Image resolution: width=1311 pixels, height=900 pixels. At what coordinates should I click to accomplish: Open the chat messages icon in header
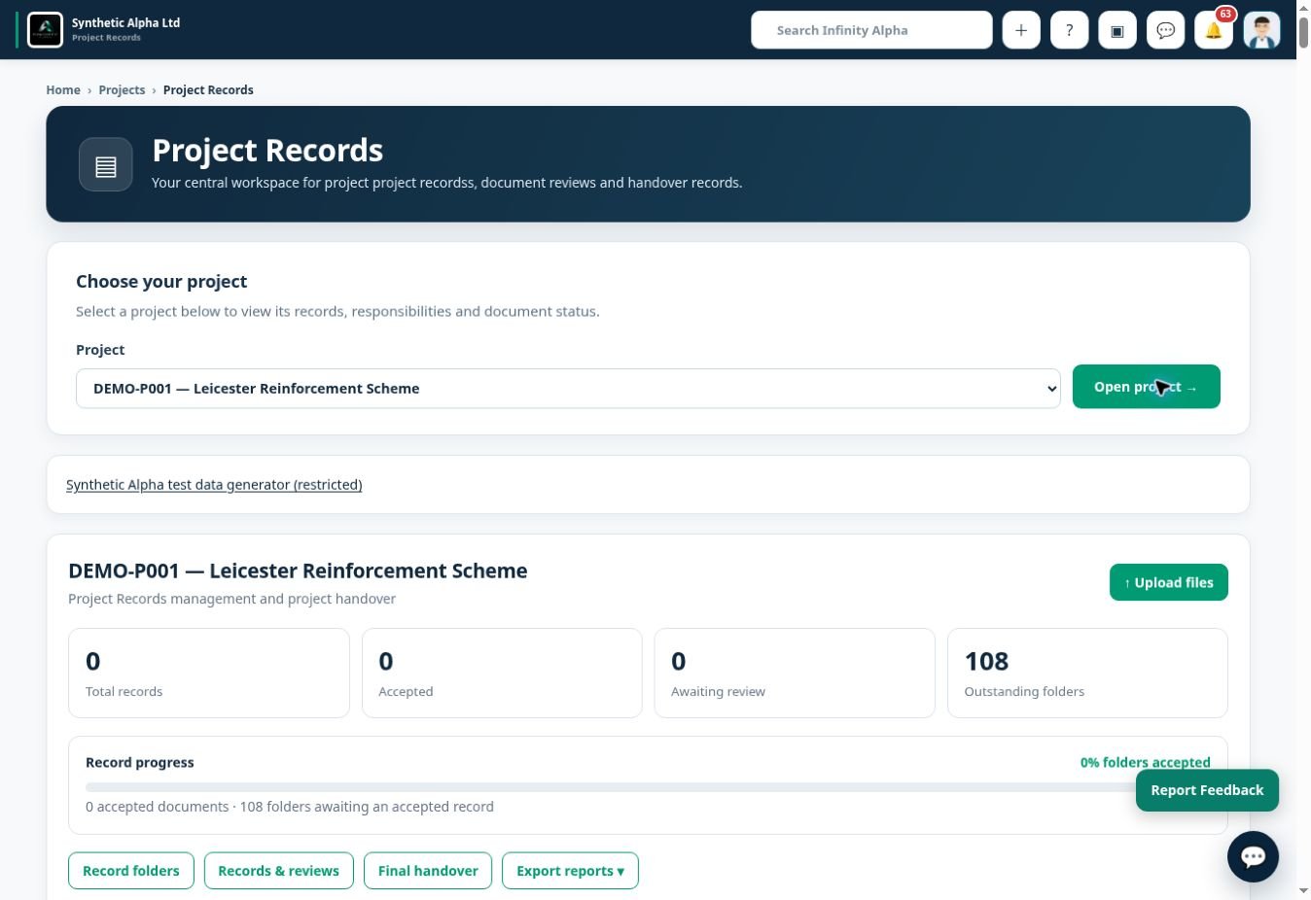(x=1165, y=30)
